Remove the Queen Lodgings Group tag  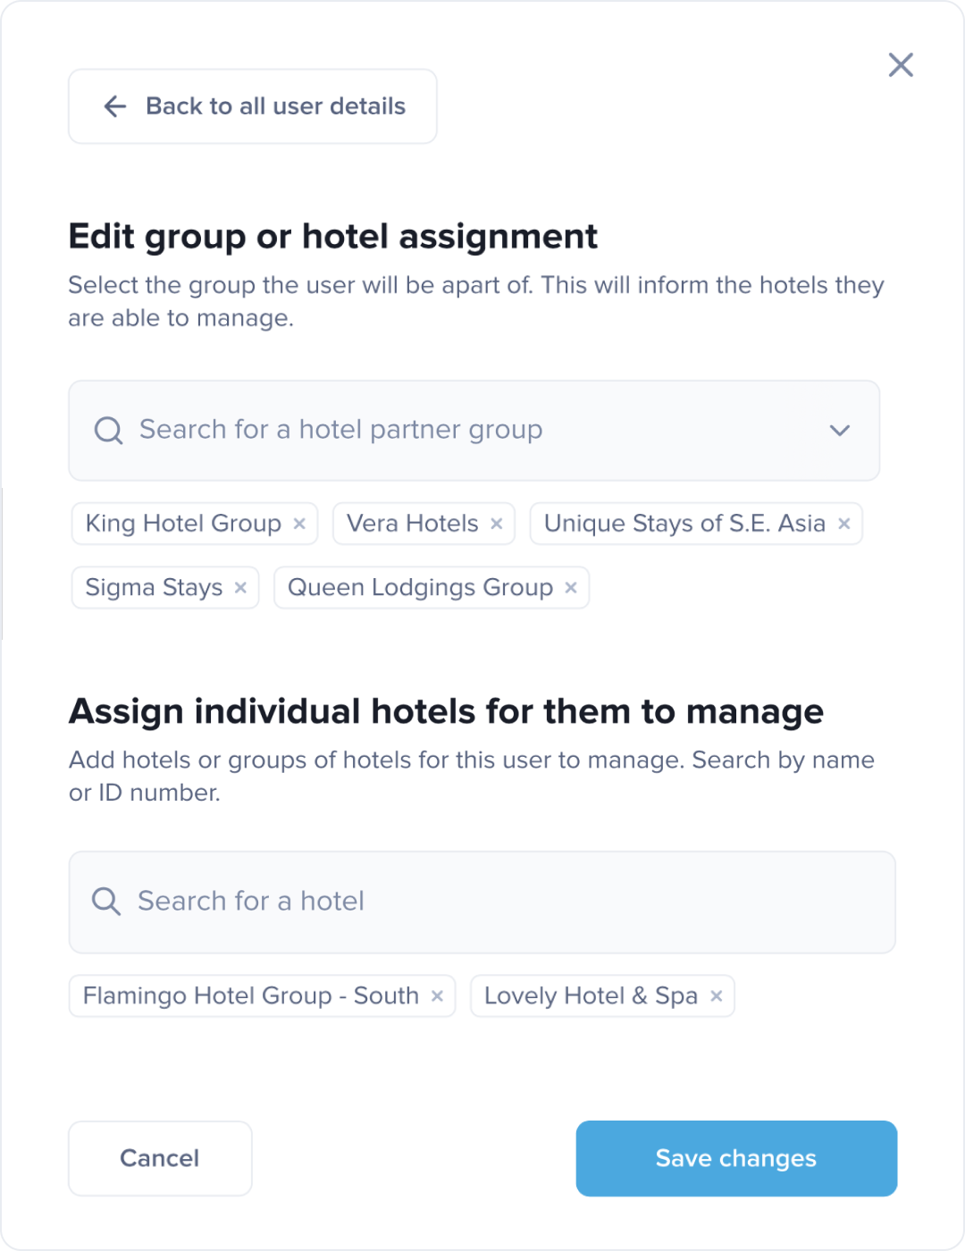tap(571, 588)
